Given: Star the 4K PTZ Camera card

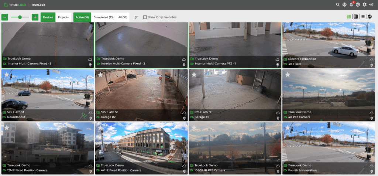Looking at the screenshot, I should pos(287,75).
